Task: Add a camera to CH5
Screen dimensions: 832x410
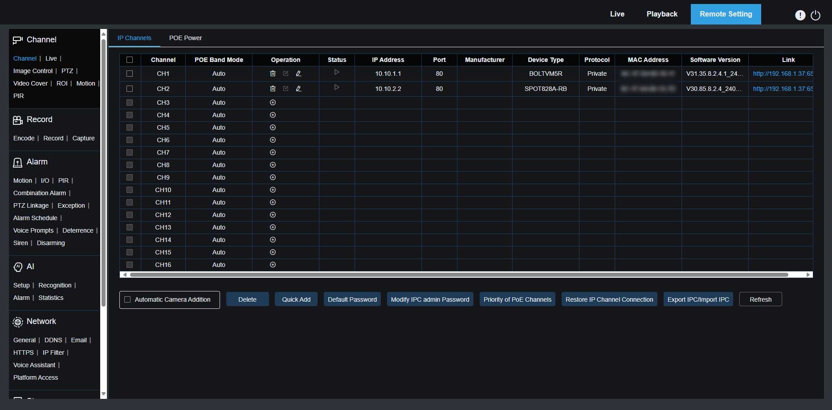Action: (x=273, y=127)
